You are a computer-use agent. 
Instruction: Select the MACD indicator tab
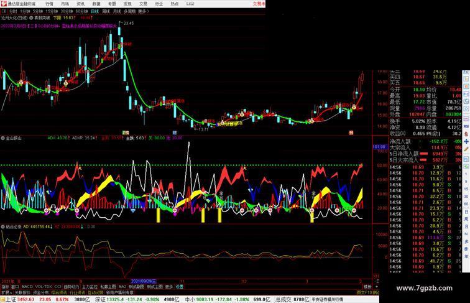coord(27,286)
